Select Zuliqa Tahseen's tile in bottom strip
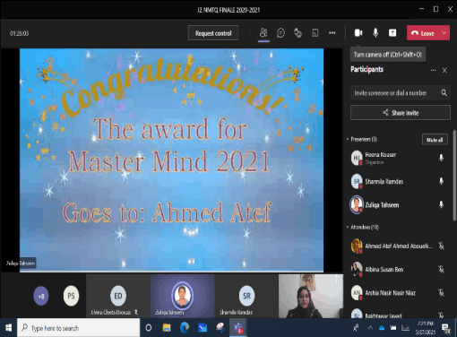457x337 pixels. [182, 296]
